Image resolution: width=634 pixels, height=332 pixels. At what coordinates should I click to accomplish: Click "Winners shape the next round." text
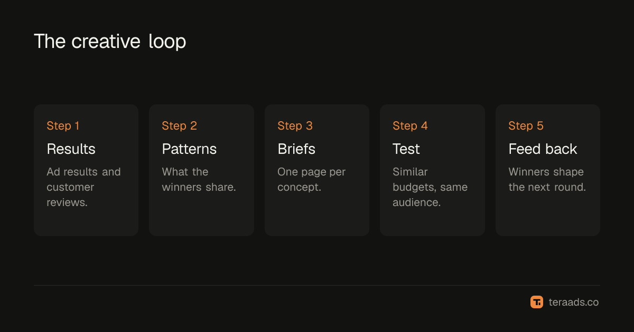547,180
